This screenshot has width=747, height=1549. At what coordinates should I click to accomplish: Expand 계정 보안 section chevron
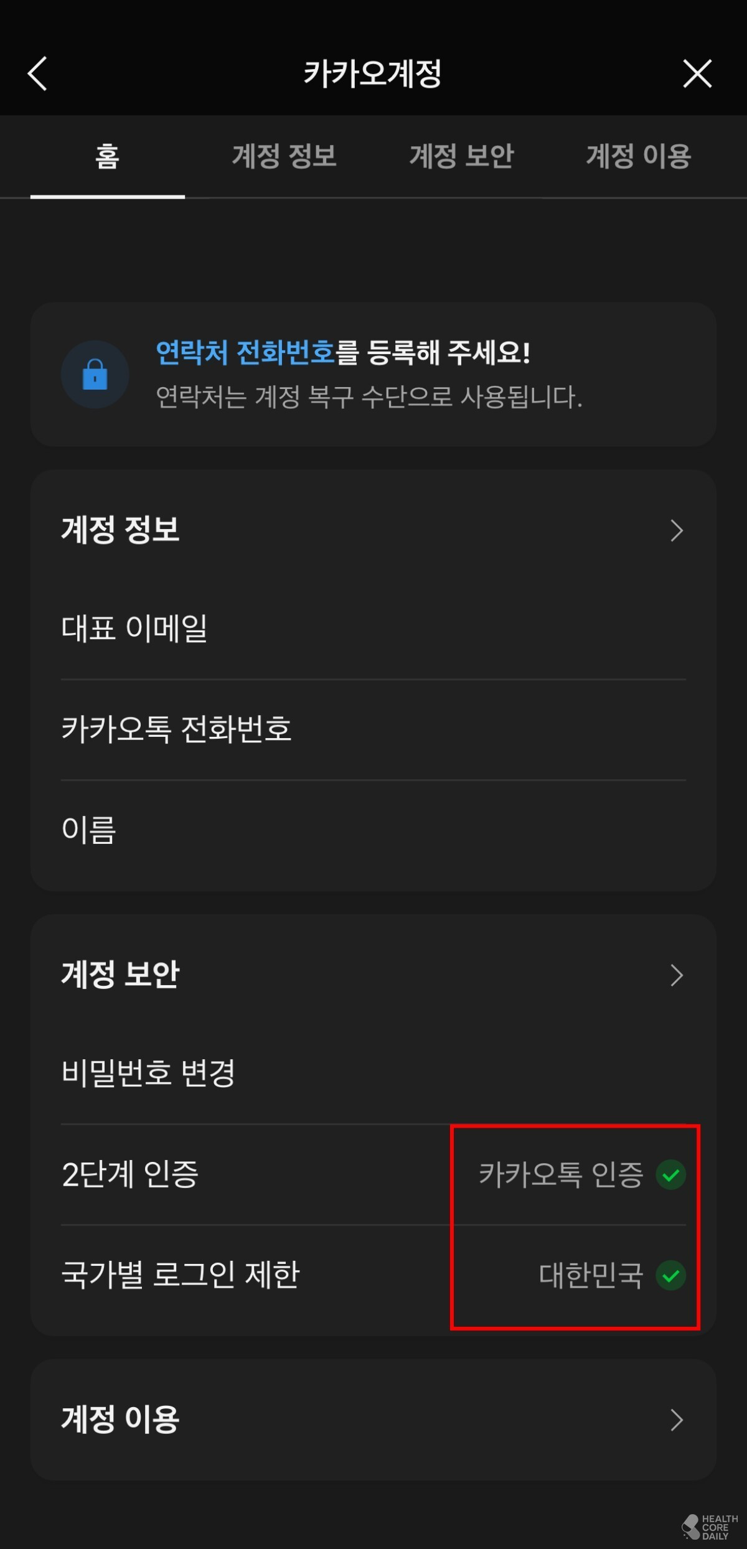click(677, 975)
